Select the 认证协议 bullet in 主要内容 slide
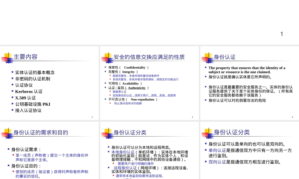Image resolution: width=299 pixels, height=179 pixels. [x=24, y=85]
